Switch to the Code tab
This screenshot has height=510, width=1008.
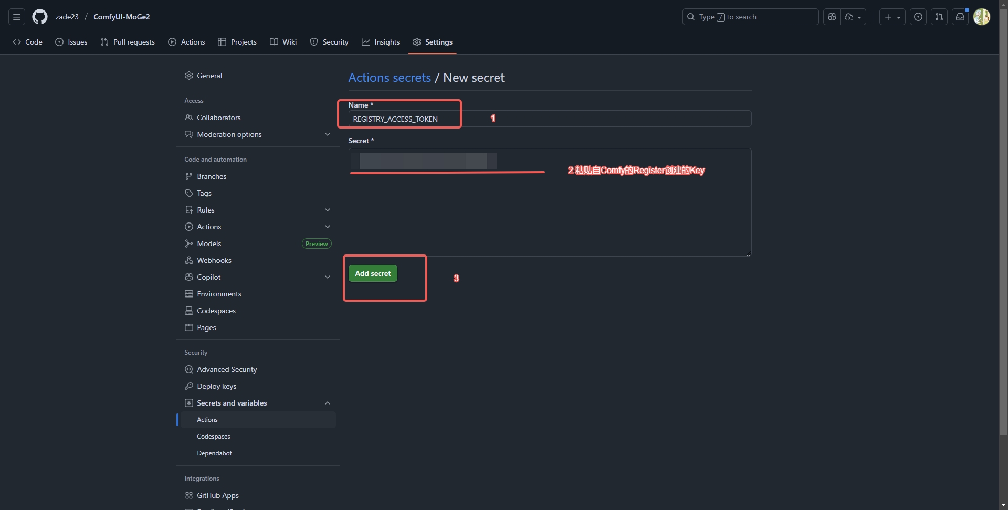coord(28,42)
